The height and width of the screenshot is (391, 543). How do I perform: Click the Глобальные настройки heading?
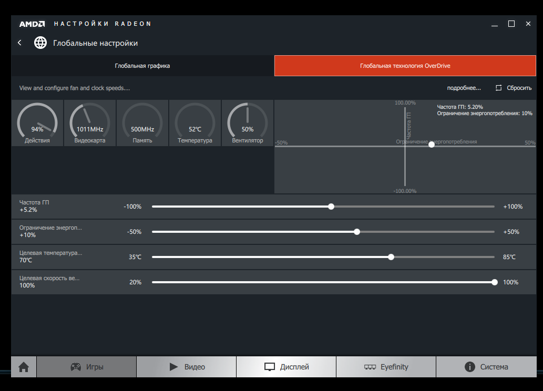[x=95, y=43]
